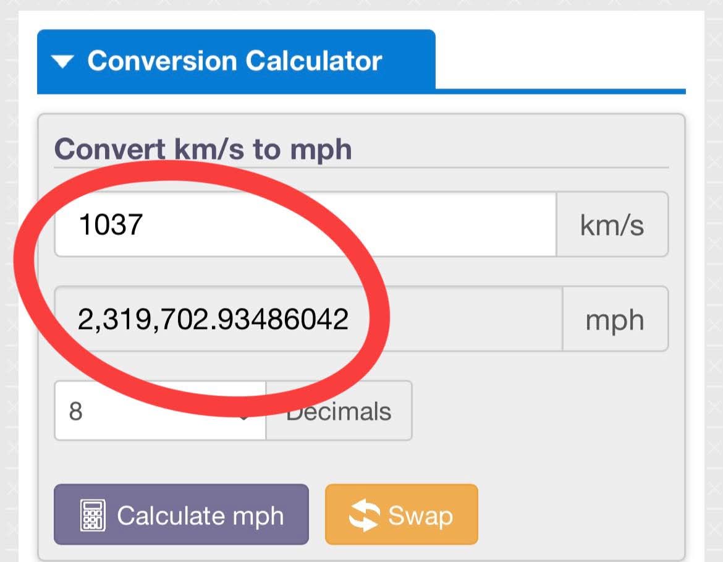This screenshot has width=723, height=562.
Task: Click the decimals dropdown chevron arrow
Action: click(245, 417)
